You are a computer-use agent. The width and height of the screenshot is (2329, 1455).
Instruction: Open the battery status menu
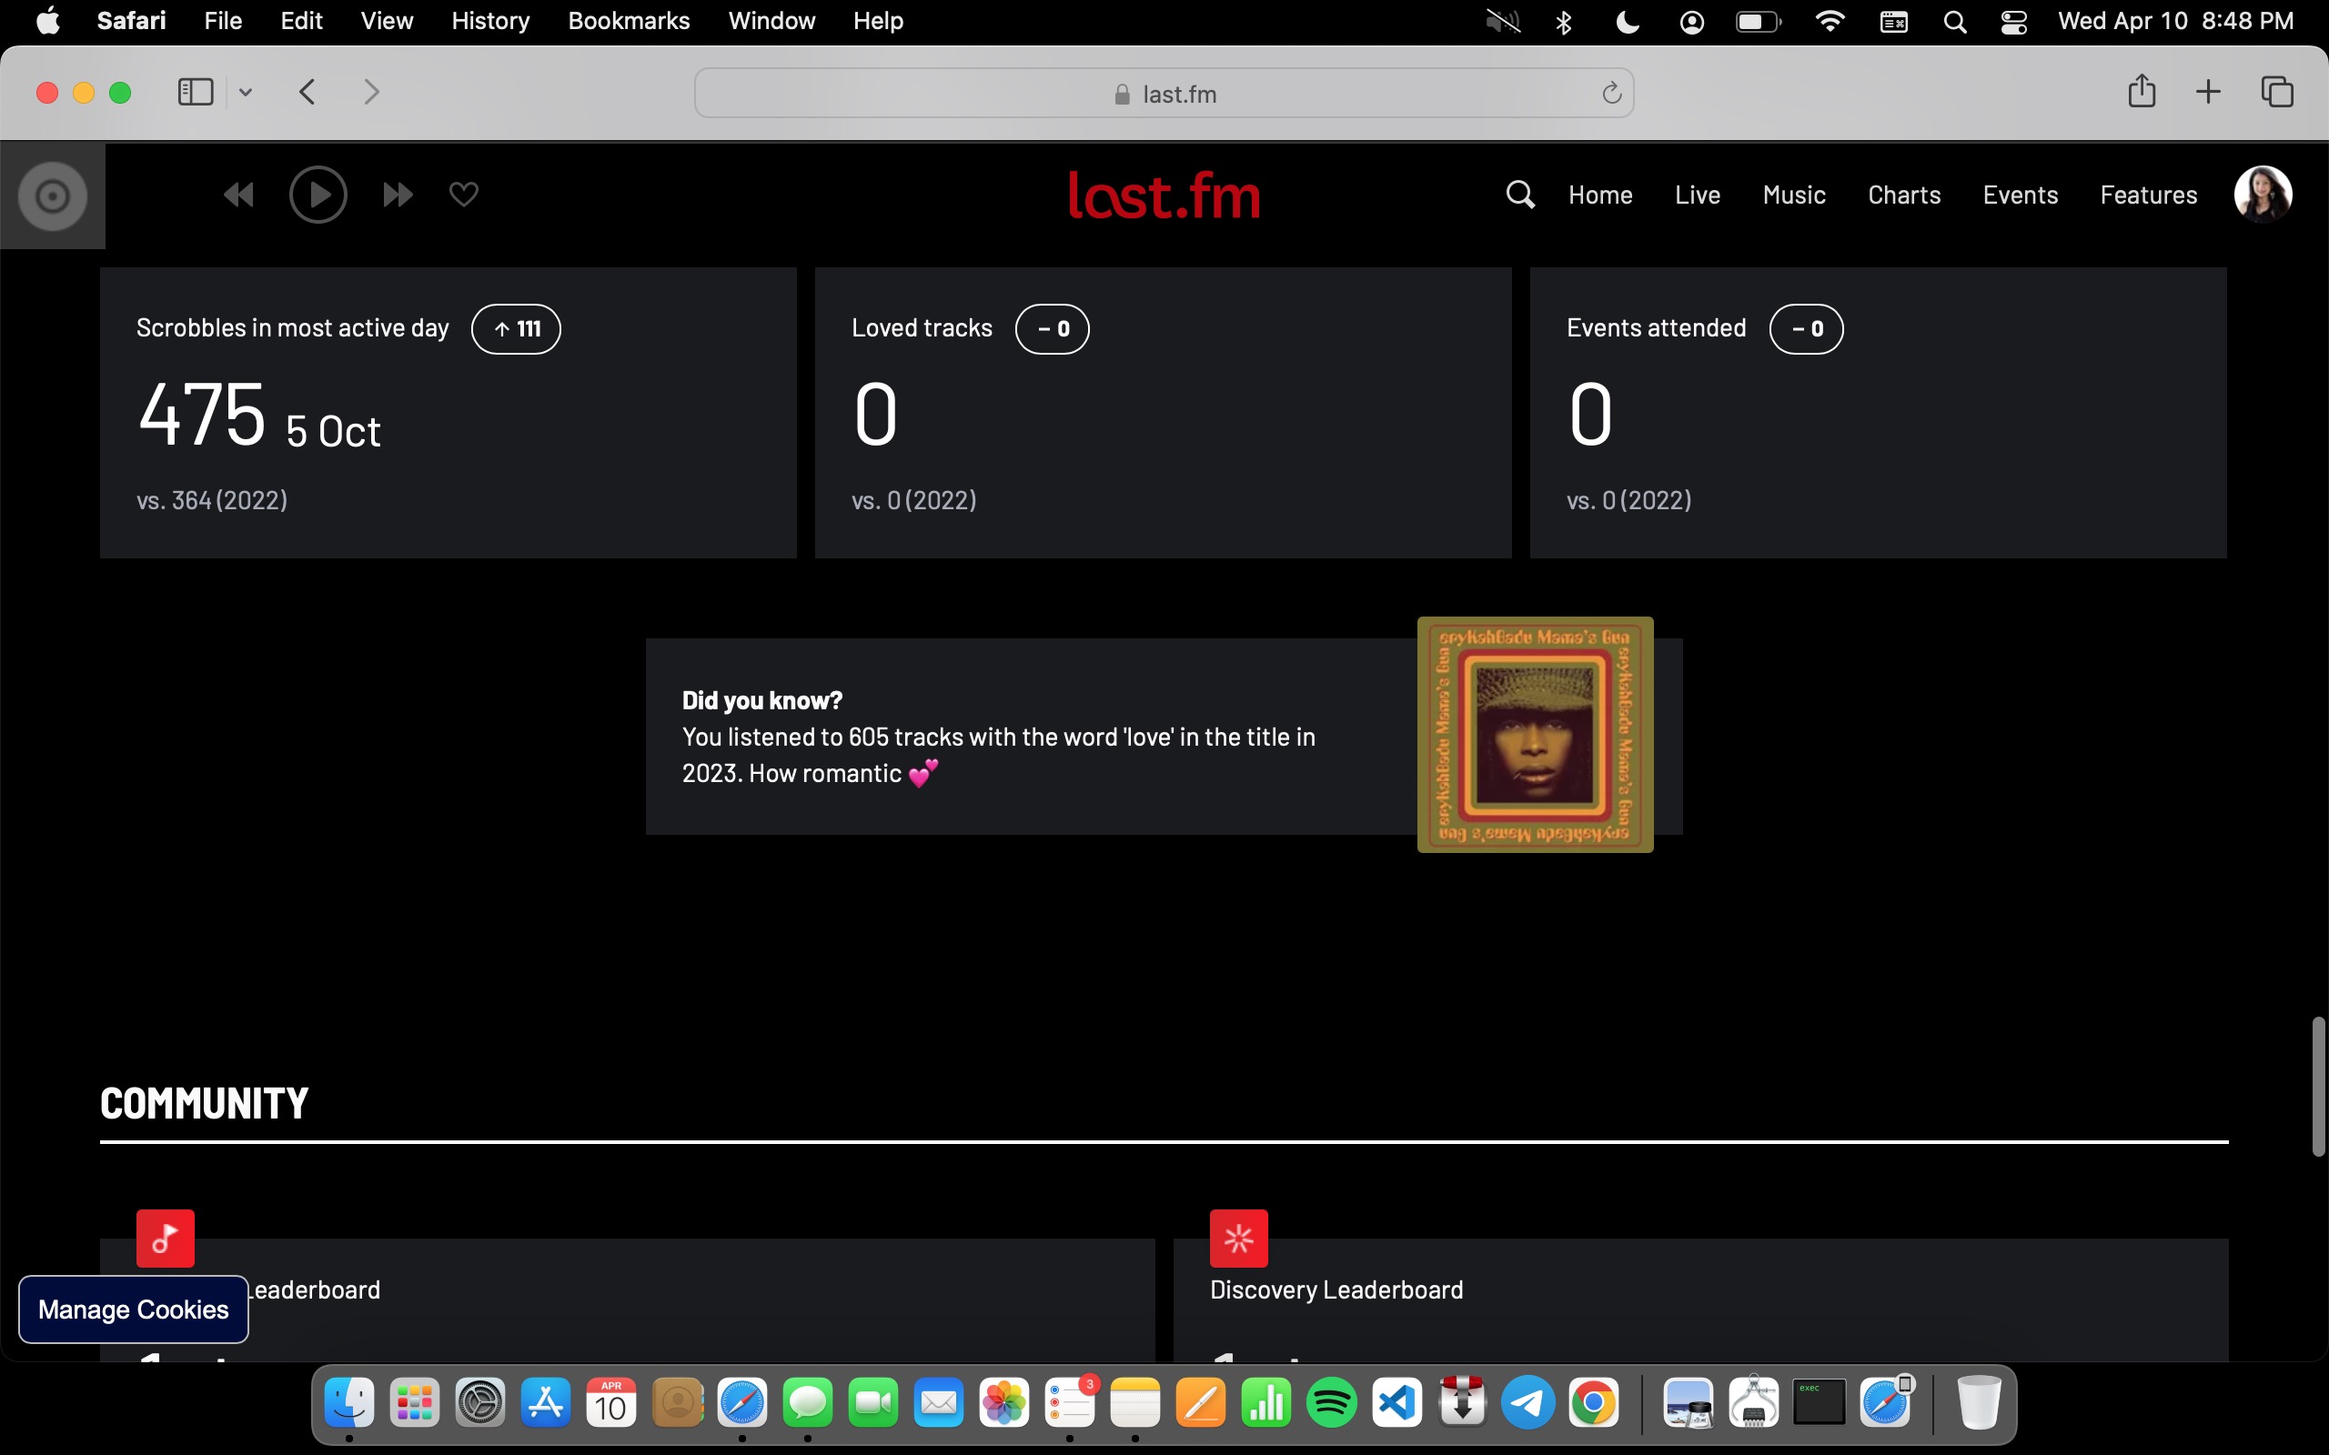[1759, 21]
